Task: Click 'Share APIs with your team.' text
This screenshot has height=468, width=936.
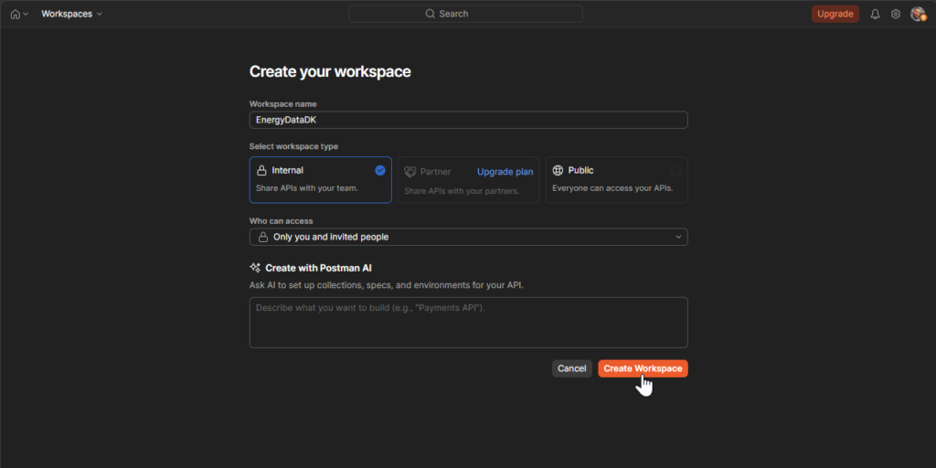Action: tap(307, 188)
